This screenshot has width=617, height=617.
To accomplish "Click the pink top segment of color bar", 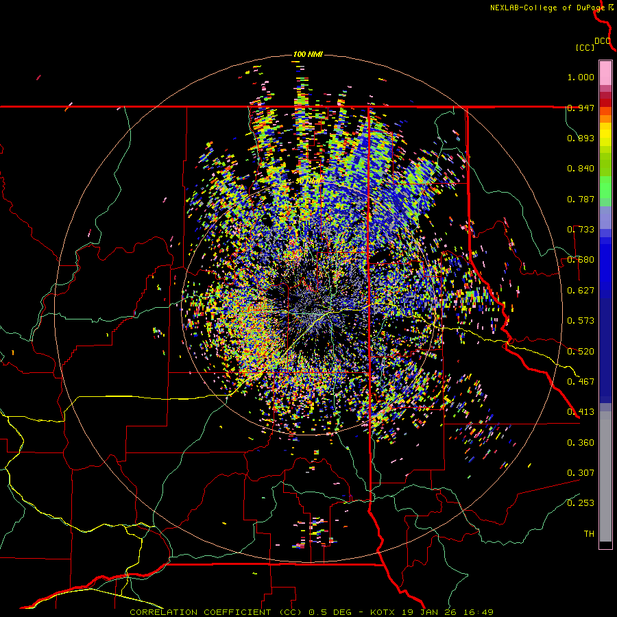I will tap(605, 73).
